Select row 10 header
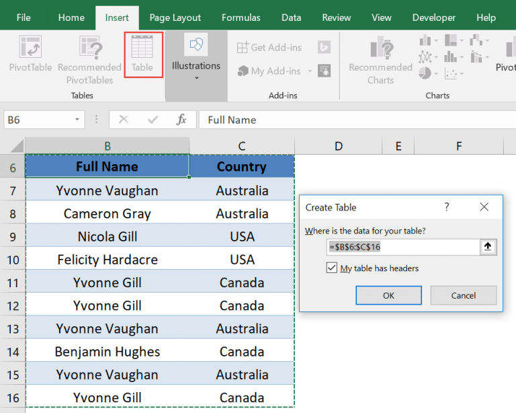This screenshot has width=516, height=413. [x=13, y=260]
